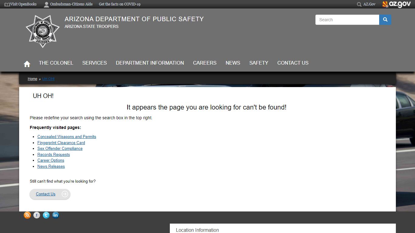This screenshot has height=233, width=415.
Task: Click the Arizona State Trooper badge logo
Action: (43, 31)
